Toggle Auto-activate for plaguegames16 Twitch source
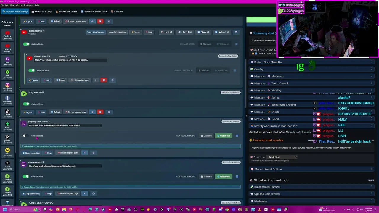 tap(26, 177)
